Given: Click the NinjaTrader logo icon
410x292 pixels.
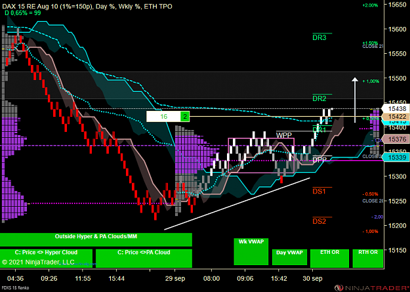Looking at the screenshot, I should pyautogui.click(x=339, y=287).
